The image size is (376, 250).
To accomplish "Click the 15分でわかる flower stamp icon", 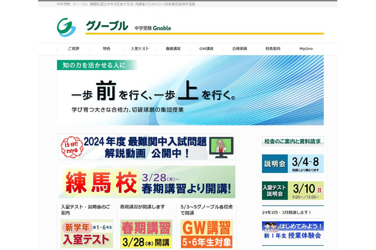I will pyautogui.click(x=71, y=147).
